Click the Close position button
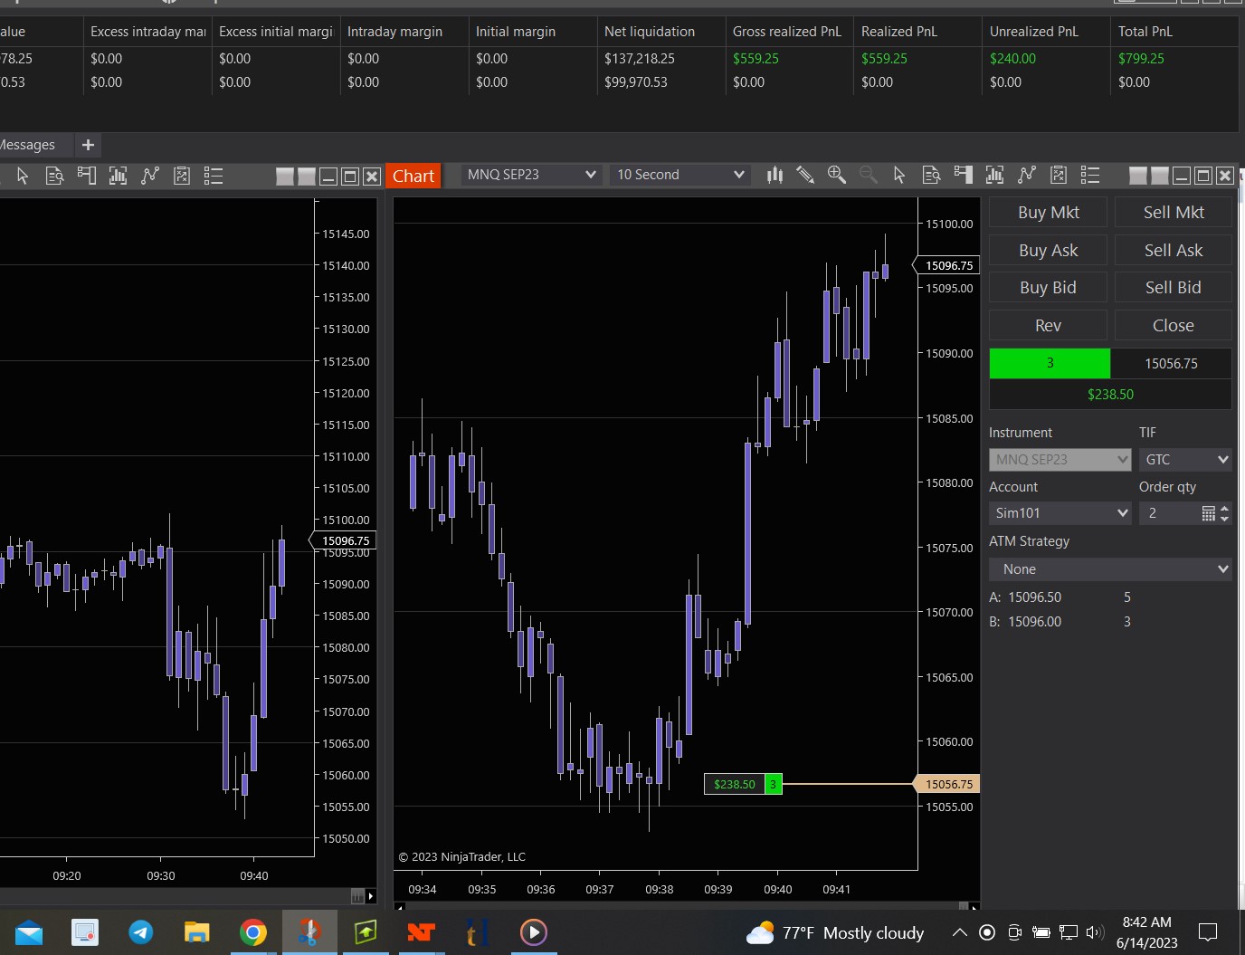1245x955 pixels. [x=1173, y=325]
